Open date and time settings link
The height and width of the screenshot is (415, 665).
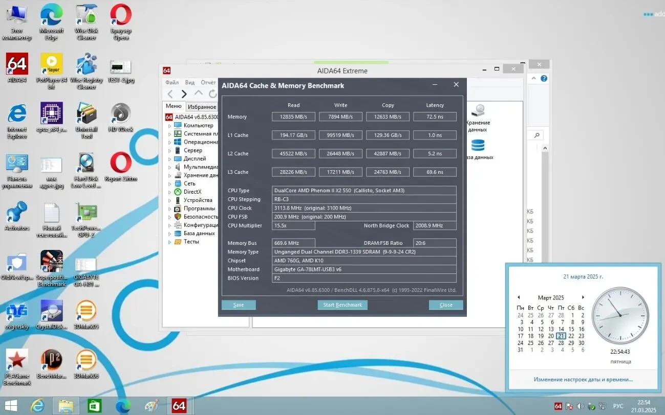point(583,380)
